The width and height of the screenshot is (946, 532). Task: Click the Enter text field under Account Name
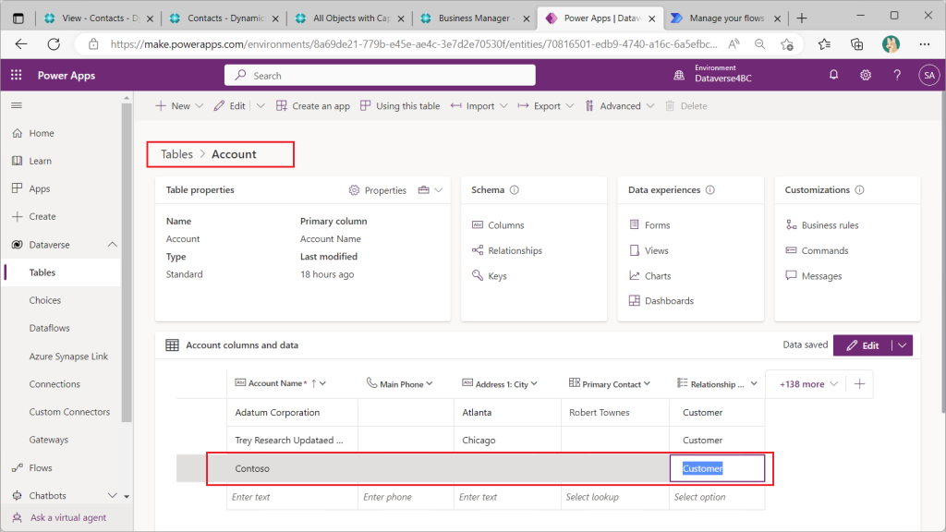(x=293, y=497)
